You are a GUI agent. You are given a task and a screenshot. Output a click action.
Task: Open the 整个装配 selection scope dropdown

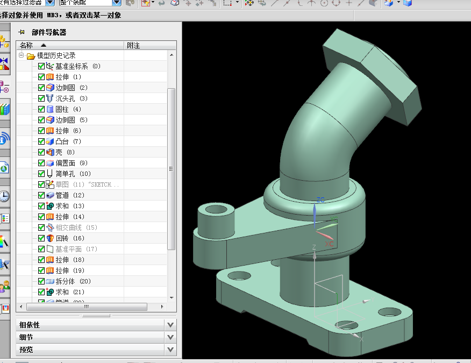(x=116, y=3)
